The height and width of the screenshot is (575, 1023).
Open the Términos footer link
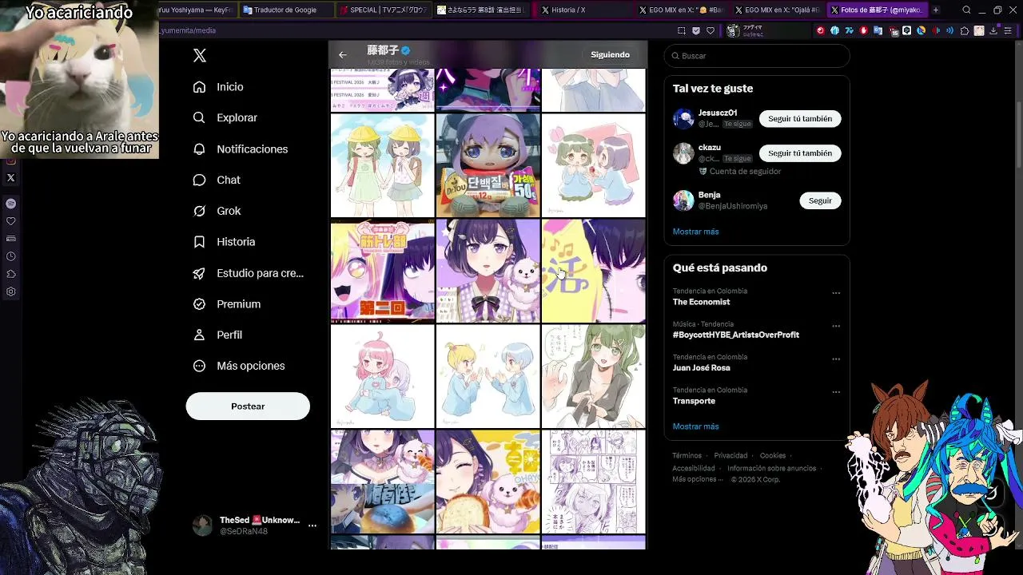click(687, 456)
